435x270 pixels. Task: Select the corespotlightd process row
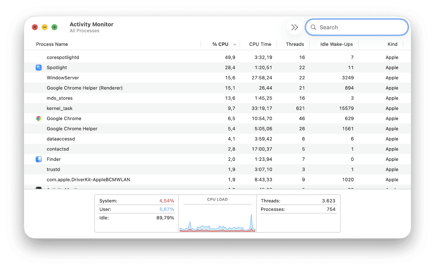click(217, 57)
